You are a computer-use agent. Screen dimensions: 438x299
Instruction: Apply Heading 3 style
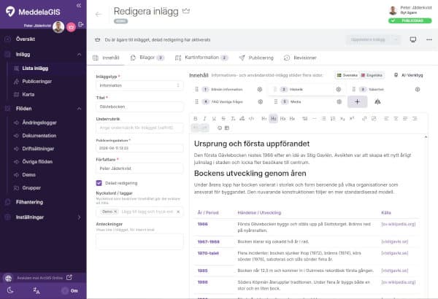tap(283, 119)
